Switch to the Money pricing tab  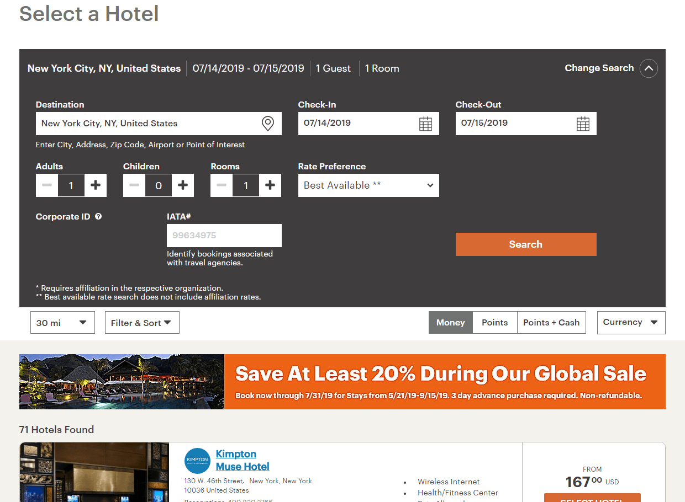451,323
